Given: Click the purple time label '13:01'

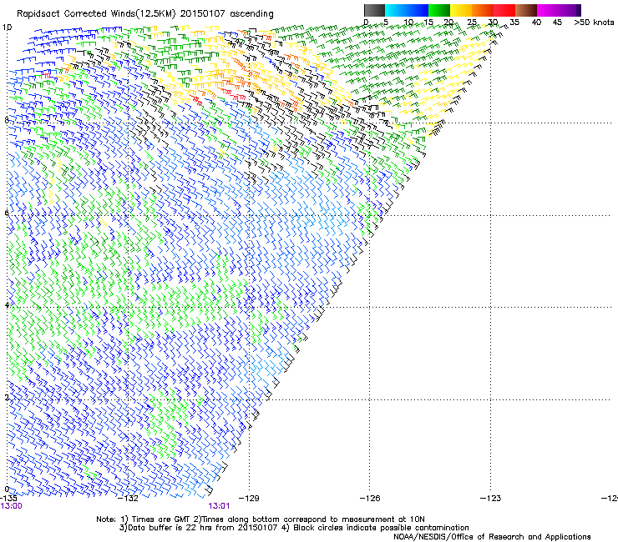Looking at the screenshot, I should pyautogui.click(x=219, y=506).
